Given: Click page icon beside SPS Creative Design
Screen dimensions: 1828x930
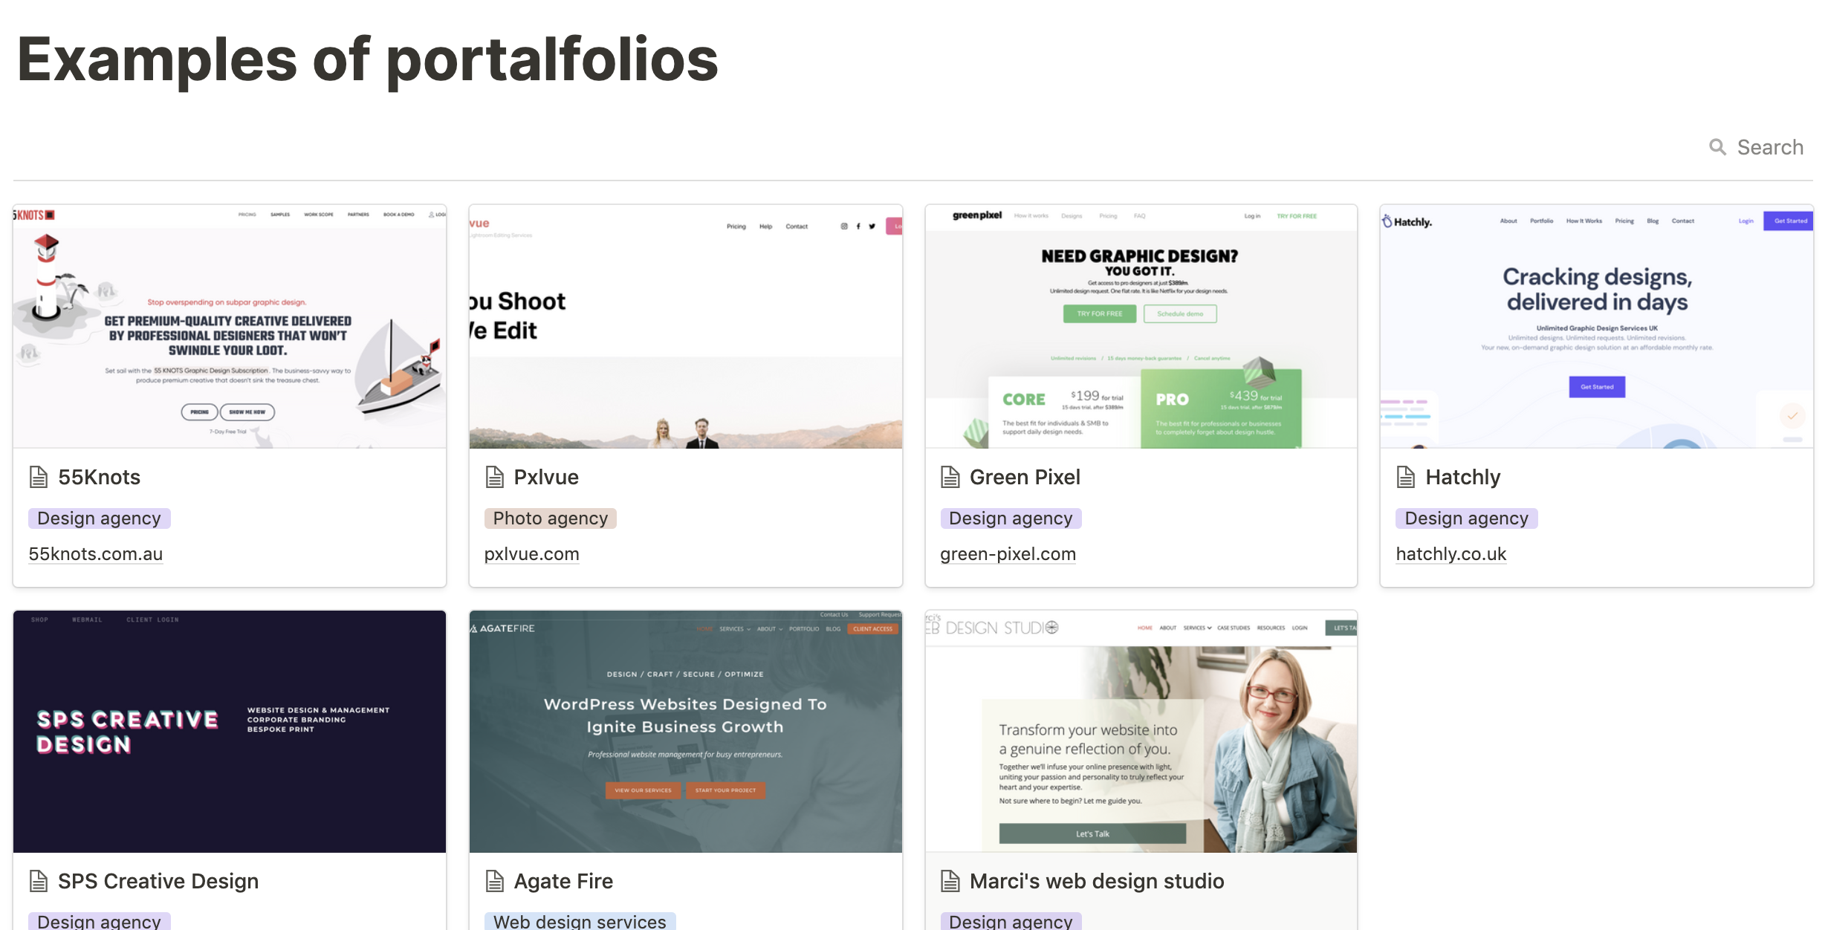Looking at the screenshot, I should [x=38, y=881].
